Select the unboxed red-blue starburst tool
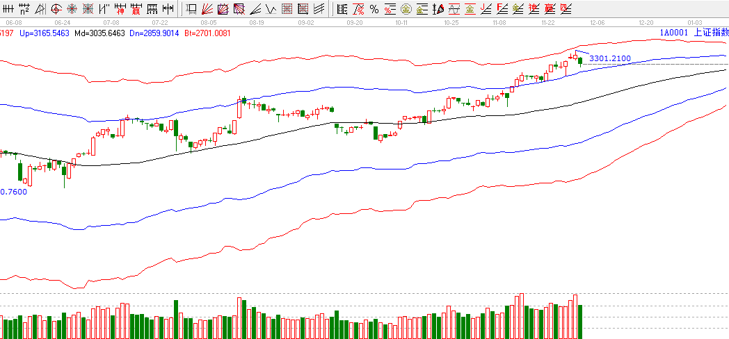The image size is (729, 339). pyautogui.click(x=72, y=9)
